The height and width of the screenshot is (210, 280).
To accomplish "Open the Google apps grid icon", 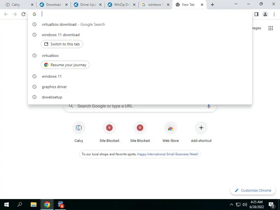I will coord(270,28).
